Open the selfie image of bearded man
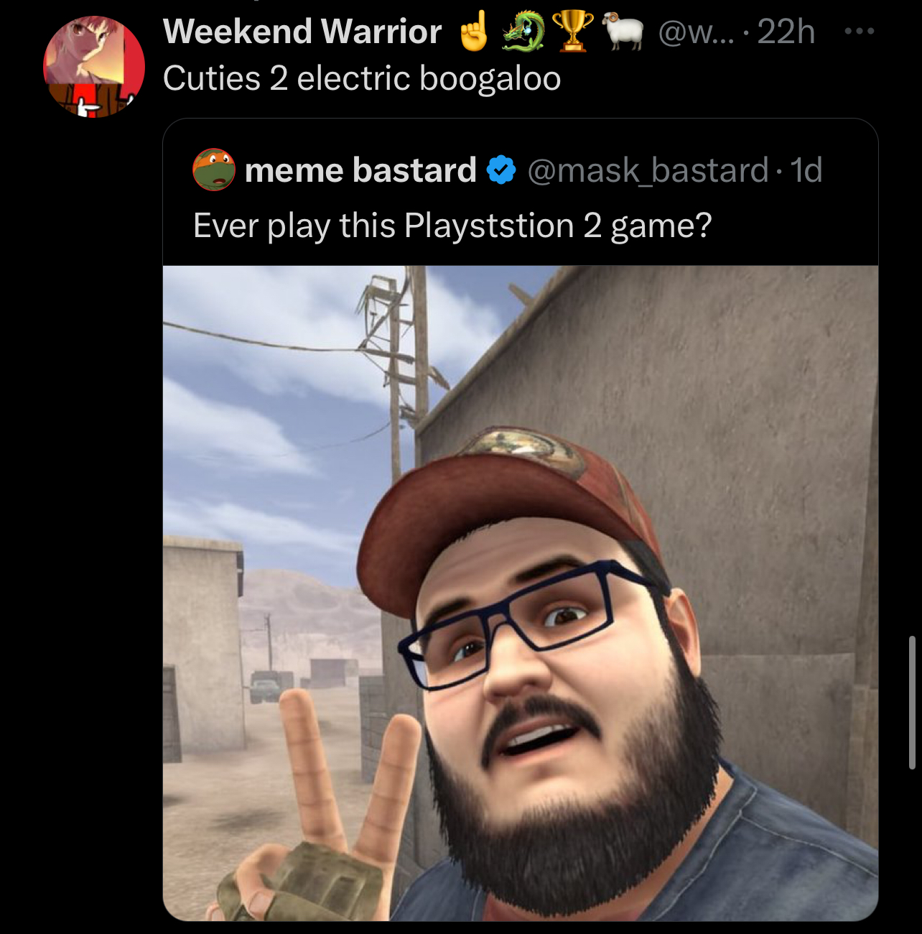Screen dimensions: 922x934 521,593
